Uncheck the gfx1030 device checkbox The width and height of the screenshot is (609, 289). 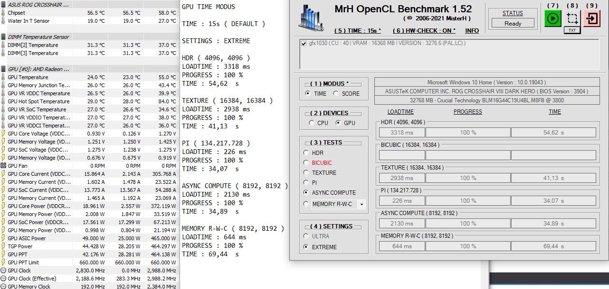tap(304, 44)
